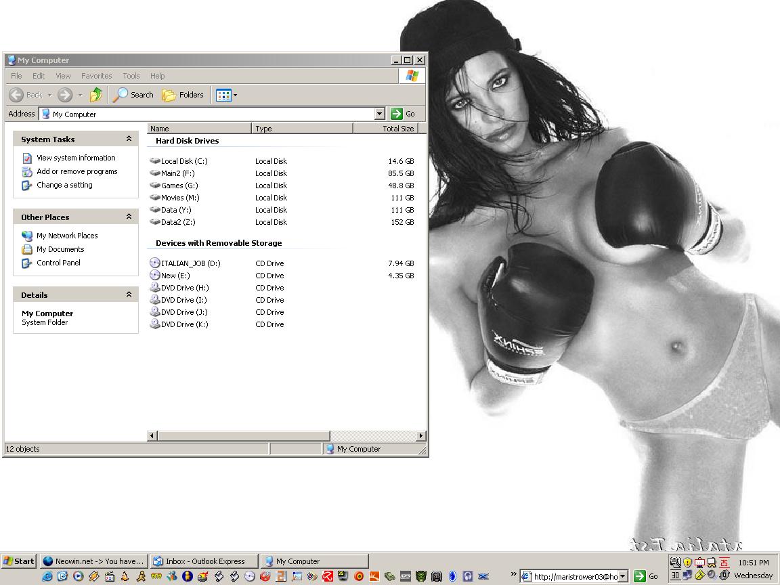
Task: Switch to Inbox - Outlook Express taskbar button
Action: 204,561
